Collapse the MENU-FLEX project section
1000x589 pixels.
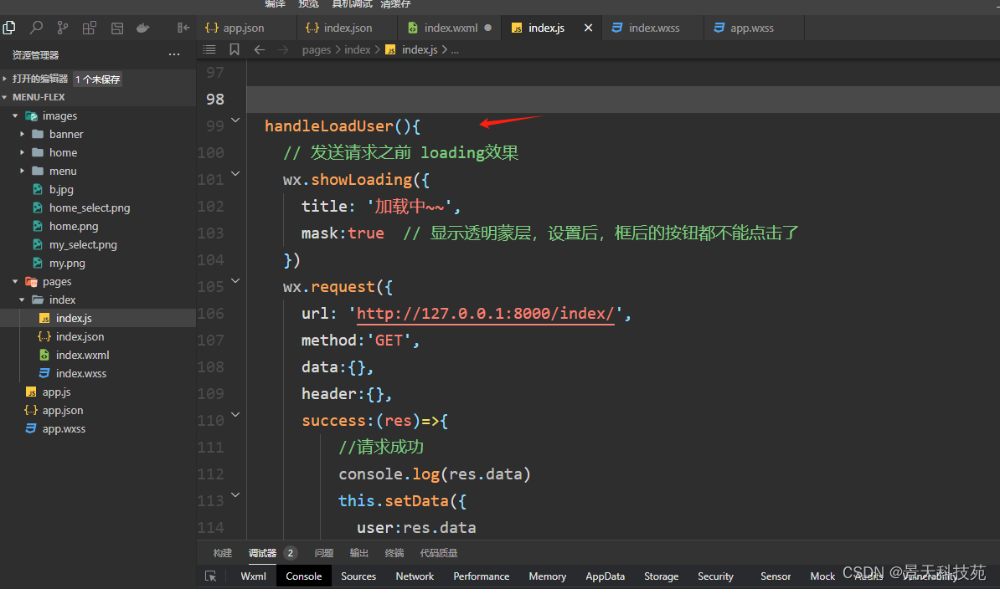pyautogui.click(x=5, y=97)
